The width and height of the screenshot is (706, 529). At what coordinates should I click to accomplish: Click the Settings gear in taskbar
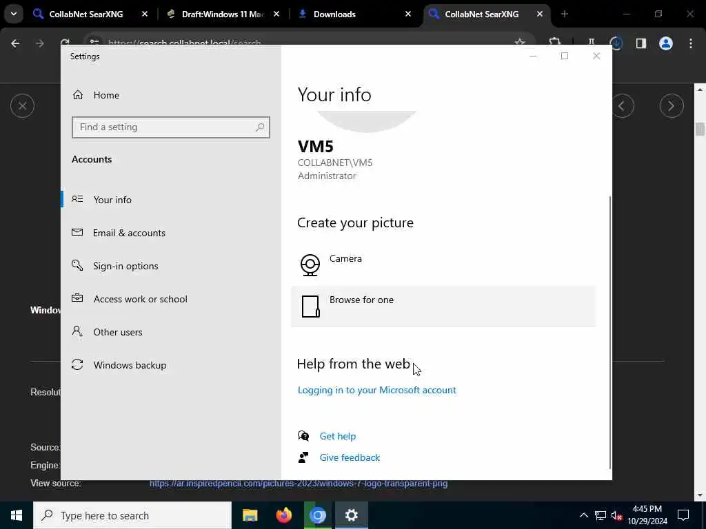[351, 515]
